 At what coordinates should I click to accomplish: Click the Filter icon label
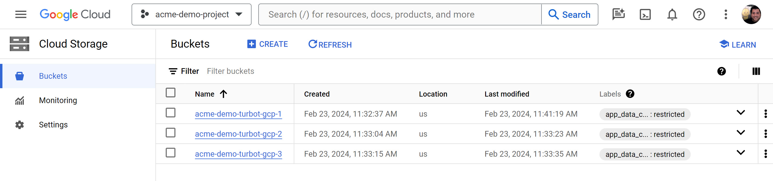point(184,71)
